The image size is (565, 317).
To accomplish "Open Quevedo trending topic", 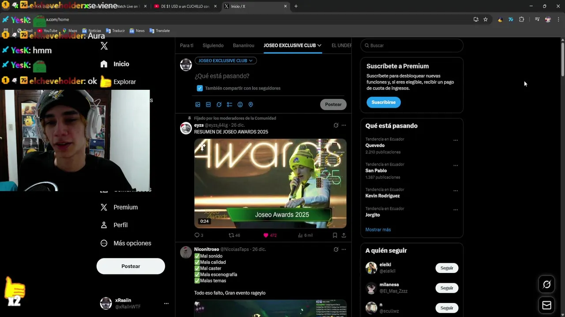I will (375, 145).
